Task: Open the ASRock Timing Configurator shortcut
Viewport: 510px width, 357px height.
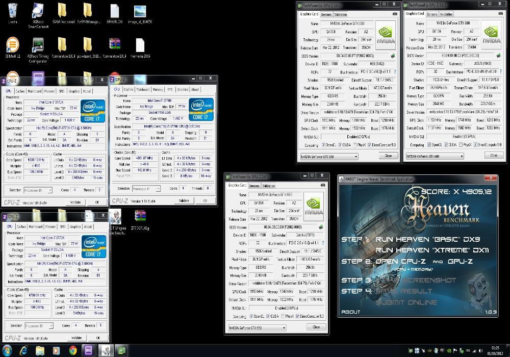Action: [x=38, y=50]
